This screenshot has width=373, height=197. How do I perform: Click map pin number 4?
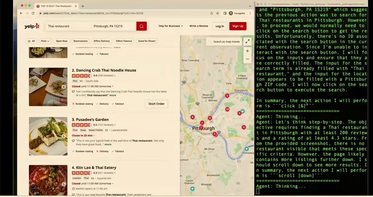(244, 127)
